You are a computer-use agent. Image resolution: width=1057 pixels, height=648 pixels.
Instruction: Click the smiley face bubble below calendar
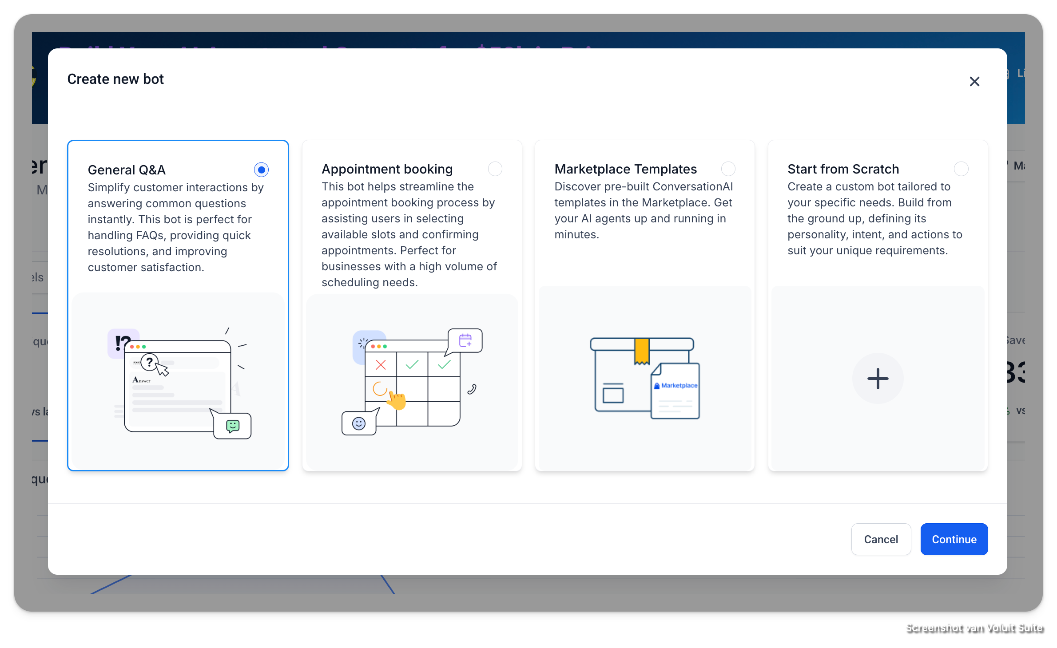coord(359,423)
